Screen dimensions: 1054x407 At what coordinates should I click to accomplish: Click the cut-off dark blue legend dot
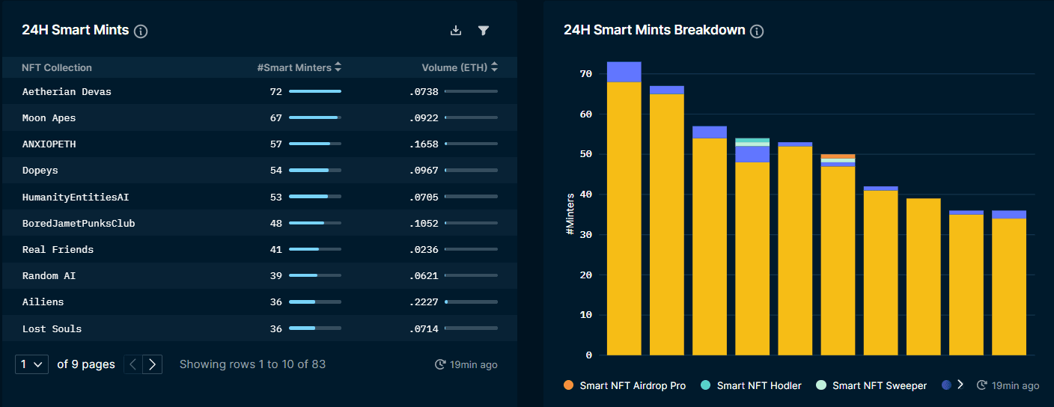(946, 385)
